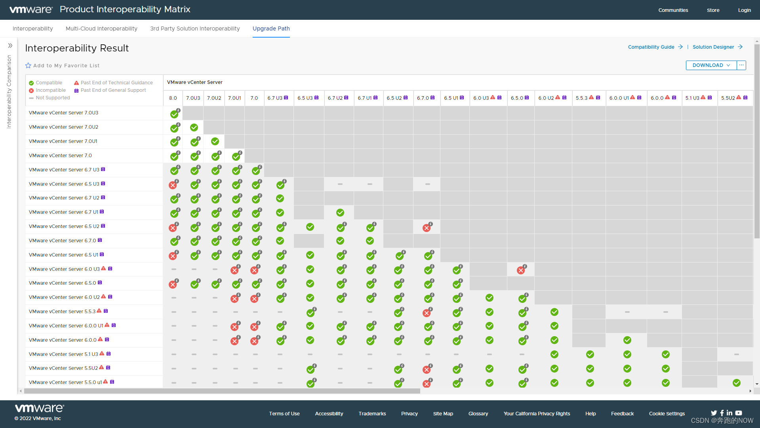Click compatible check in 7.0U1 row, 7.0U2 column
Image resolution: width=760 pixels, height=428 pixels.
click(x=215, y=141)
